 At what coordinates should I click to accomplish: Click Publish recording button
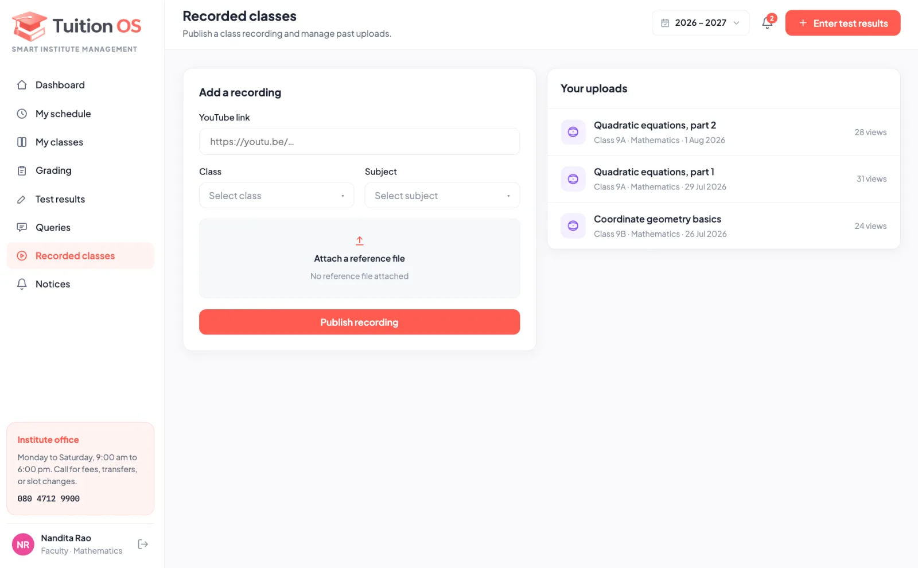tap(360, 322)
